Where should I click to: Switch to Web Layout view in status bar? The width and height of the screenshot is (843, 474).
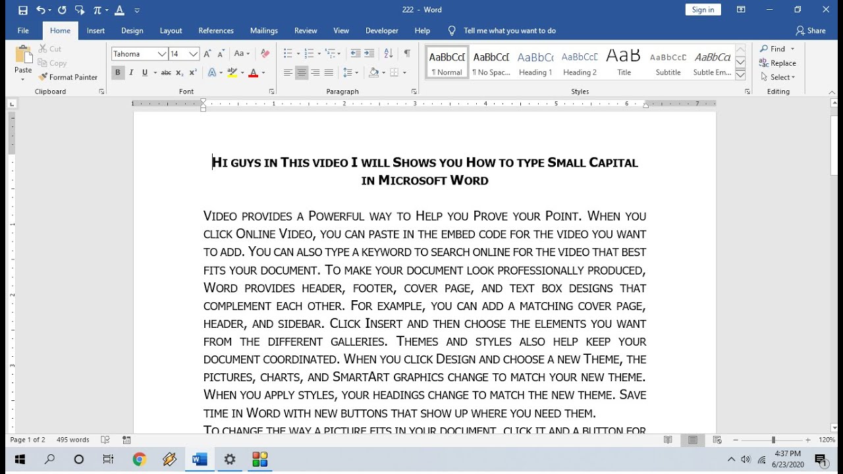(x=717, y=440)
